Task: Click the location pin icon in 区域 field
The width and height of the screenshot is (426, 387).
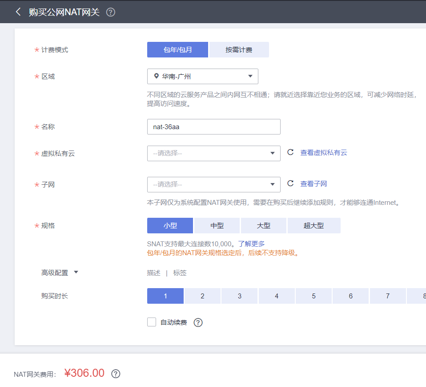Action: 156,76
